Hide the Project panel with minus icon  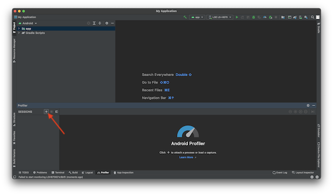coord(113,23)
